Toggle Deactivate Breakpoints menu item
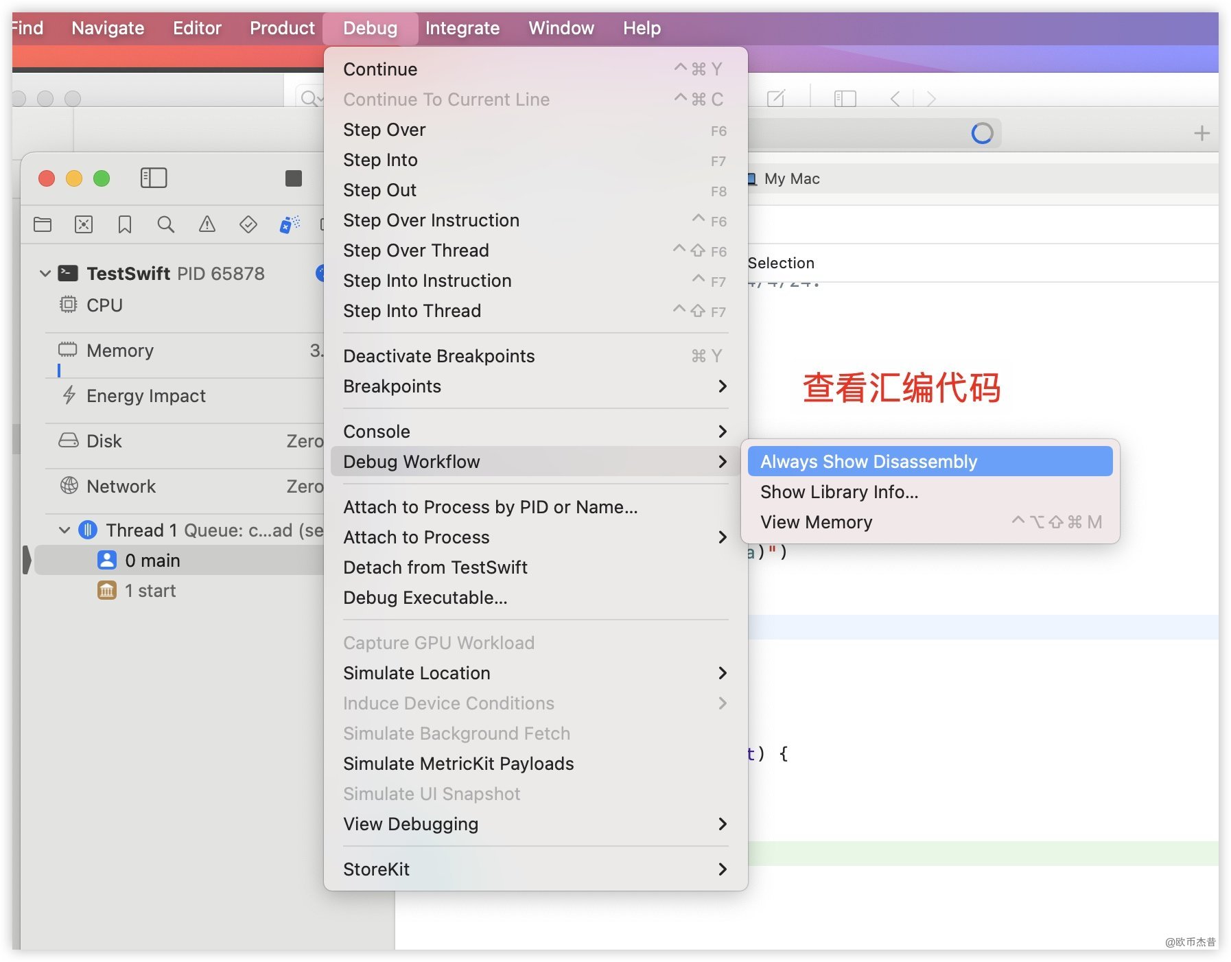The width and height of the screenshot is (1231, 962). point(439,356)
